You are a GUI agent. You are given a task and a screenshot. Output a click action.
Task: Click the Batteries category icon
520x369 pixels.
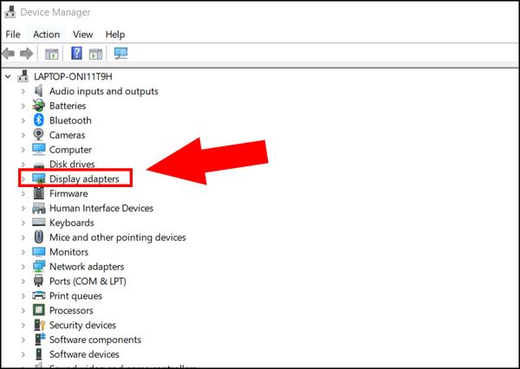39,106
